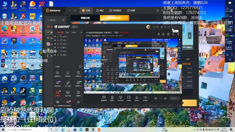Switch to the second scene tab
This screenshot has width=235, height=132.
[x=67, y=32]
